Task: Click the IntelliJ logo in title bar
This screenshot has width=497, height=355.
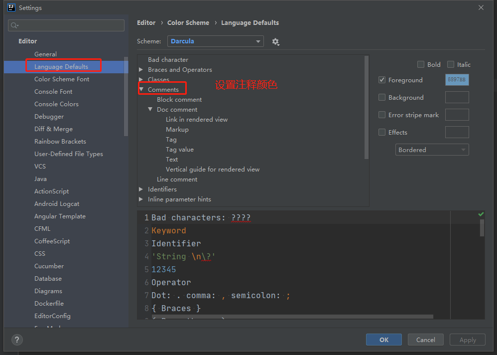Action: coord(11,7)
